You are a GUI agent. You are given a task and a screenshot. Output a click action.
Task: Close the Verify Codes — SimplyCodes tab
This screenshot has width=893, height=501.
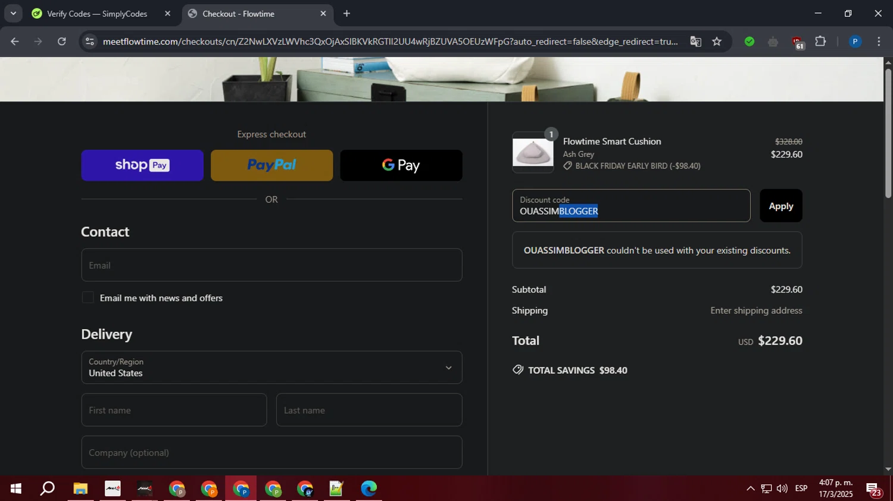pos(167,14)
